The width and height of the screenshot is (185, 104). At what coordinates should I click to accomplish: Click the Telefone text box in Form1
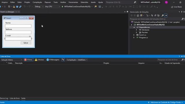(x=18, y=32)
